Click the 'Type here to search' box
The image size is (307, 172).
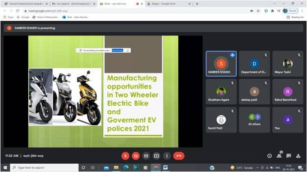click(x=44, y=167)
